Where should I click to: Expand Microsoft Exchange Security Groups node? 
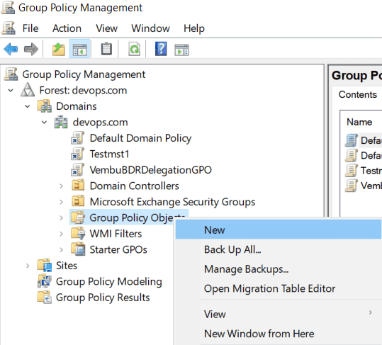click(61, 202)
